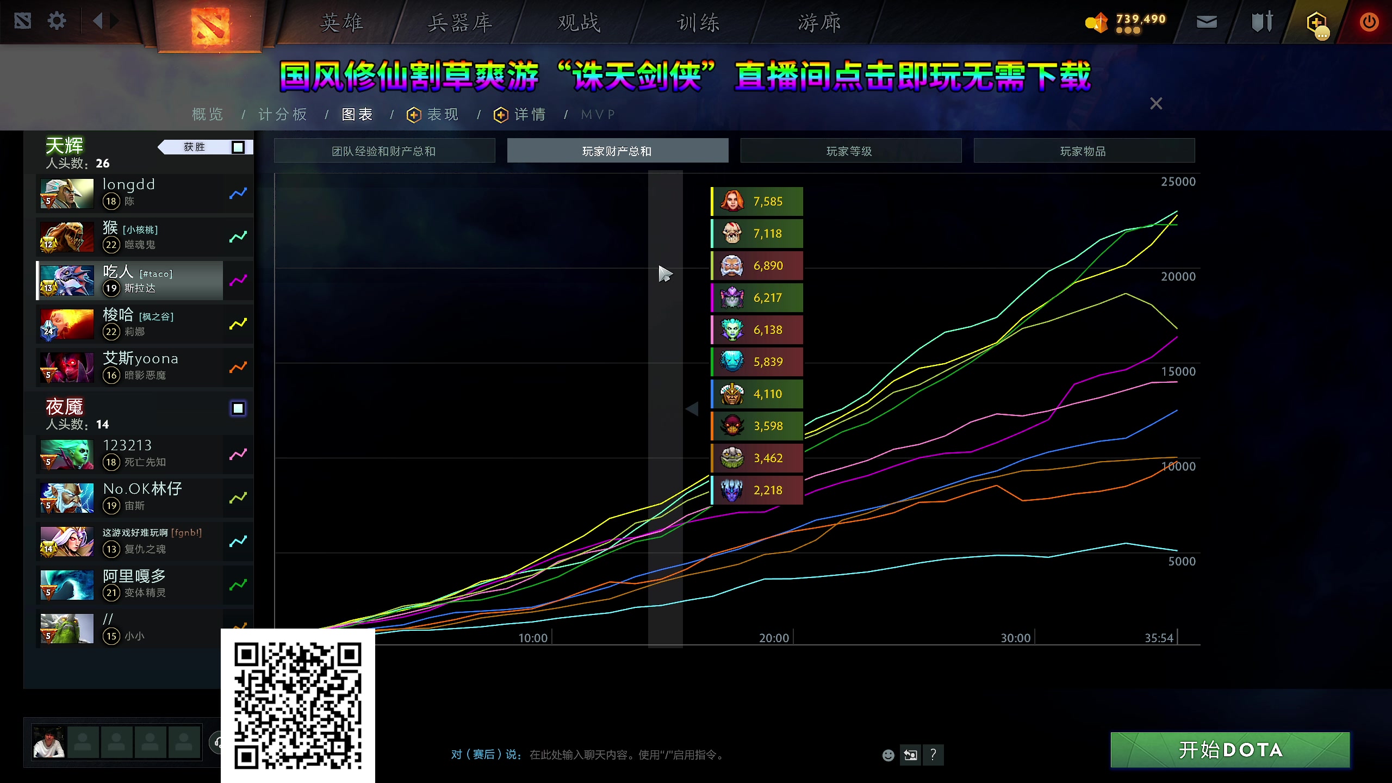Viewport: 1392px width, 783px height.
Task: Collapse the legend with the left-pointing arrow
Action: 693,408
